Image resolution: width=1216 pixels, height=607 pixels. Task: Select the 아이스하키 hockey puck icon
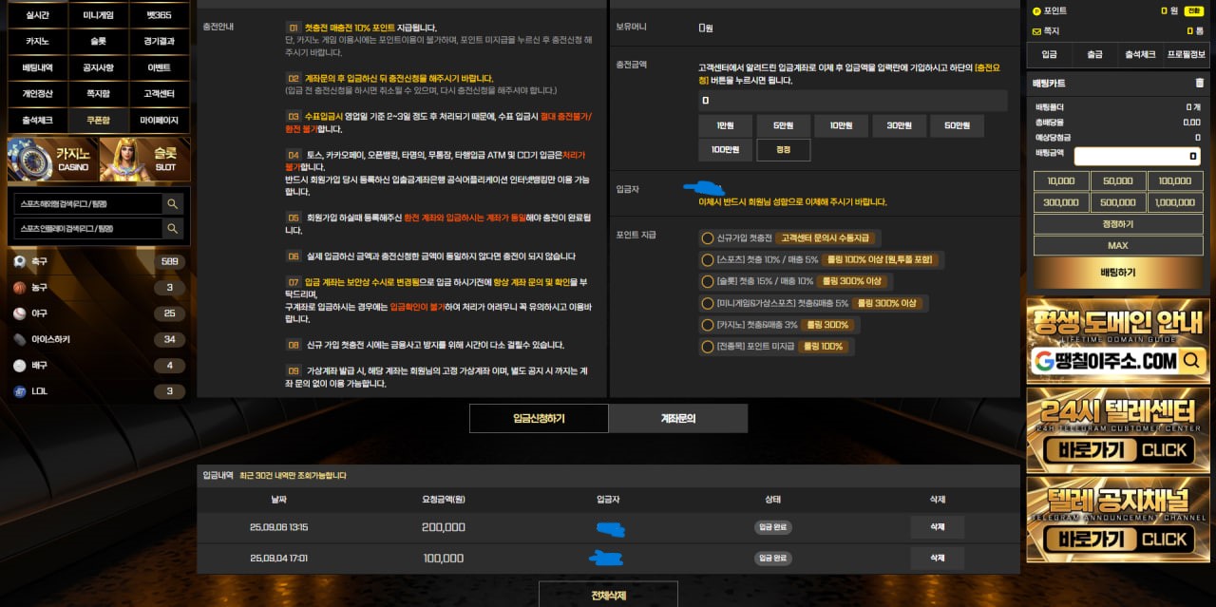pos(20,339)
